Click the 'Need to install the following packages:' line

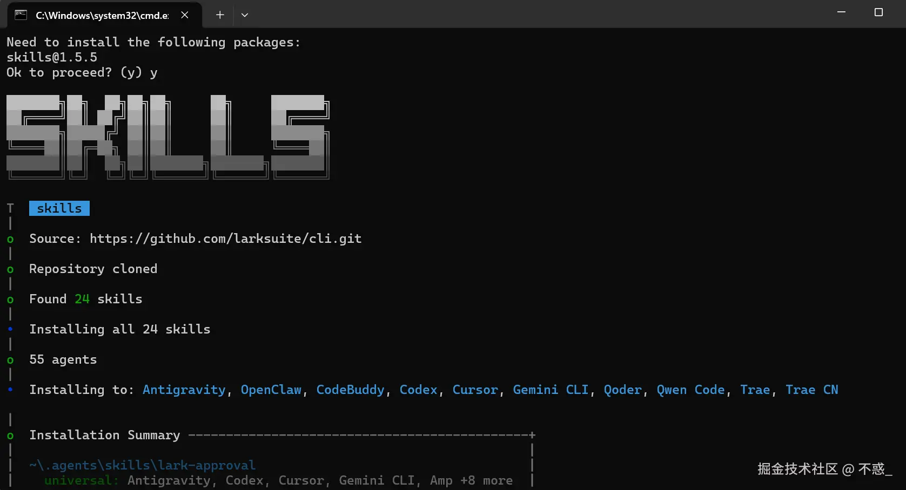coord(153,42)
